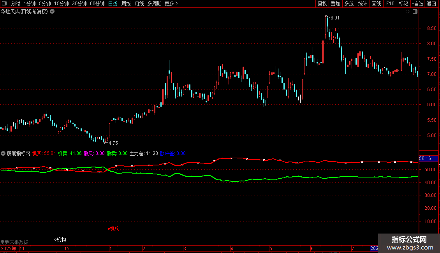Click the white 机构 signal marker

click(60, 239)
